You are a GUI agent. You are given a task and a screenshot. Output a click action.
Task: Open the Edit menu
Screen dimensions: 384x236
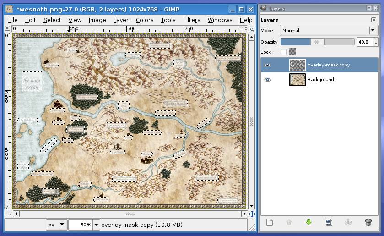[x=30, y=20]
